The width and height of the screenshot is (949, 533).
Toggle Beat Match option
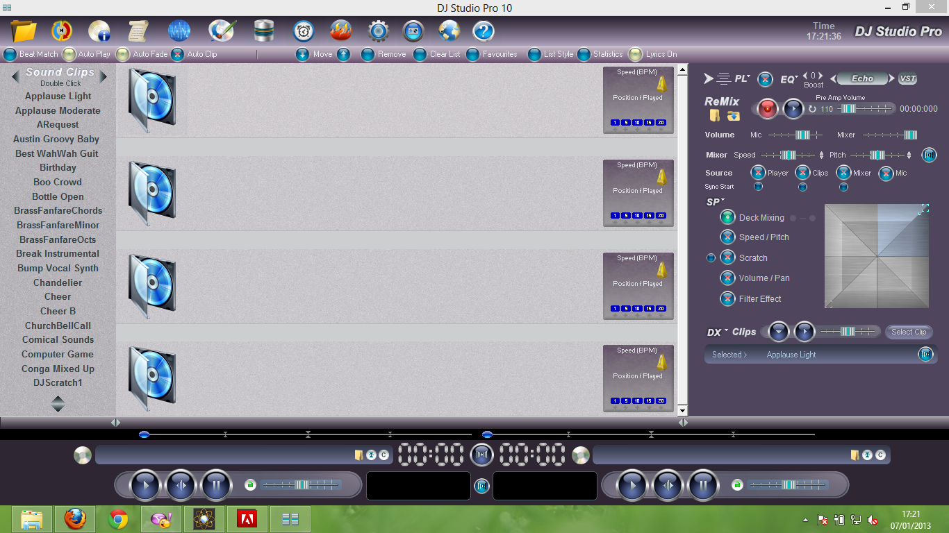pos(10,54)
